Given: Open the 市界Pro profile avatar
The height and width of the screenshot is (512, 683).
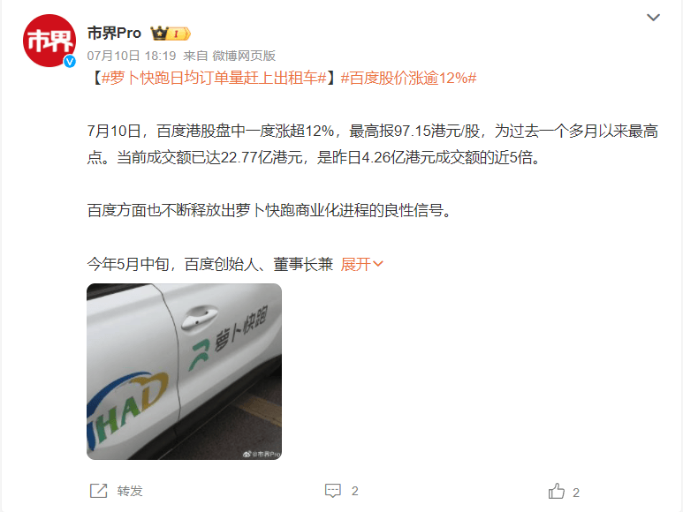Looking at the screenshot, I should pos(49,41).
